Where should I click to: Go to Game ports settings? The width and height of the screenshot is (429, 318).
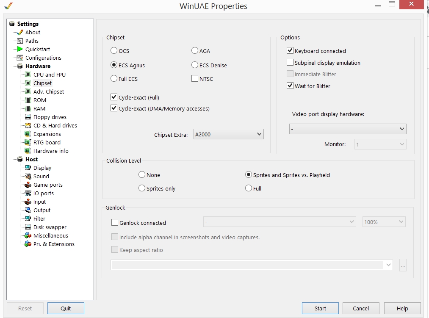pos(48,185)
